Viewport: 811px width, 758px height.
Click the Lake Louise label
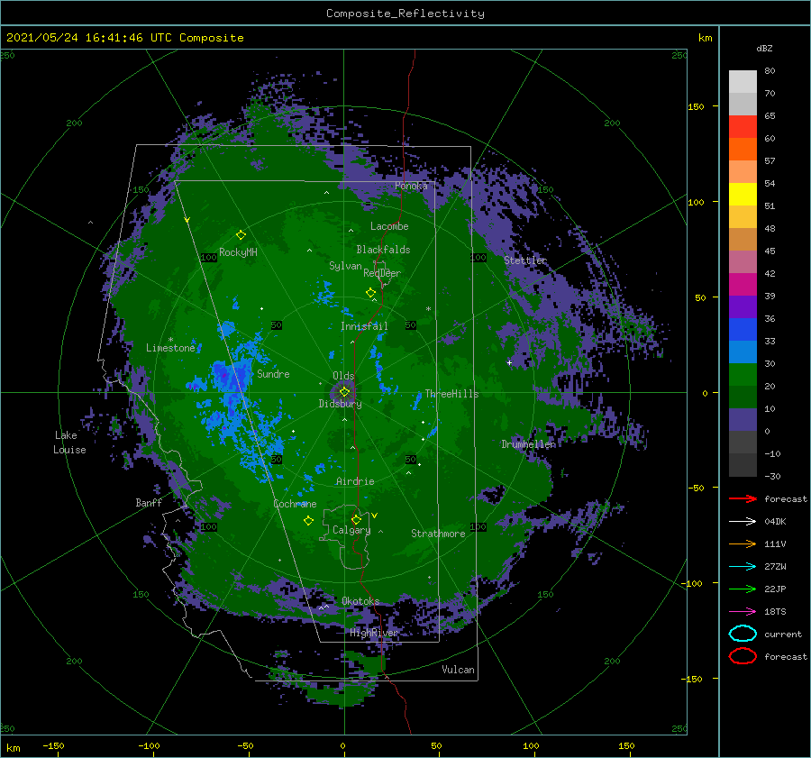click(x=69, y=443)
